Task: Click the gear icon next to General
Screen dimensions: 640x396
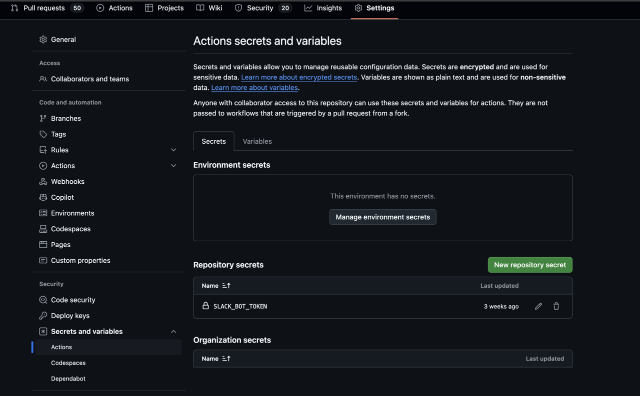Action: point(43,39)
